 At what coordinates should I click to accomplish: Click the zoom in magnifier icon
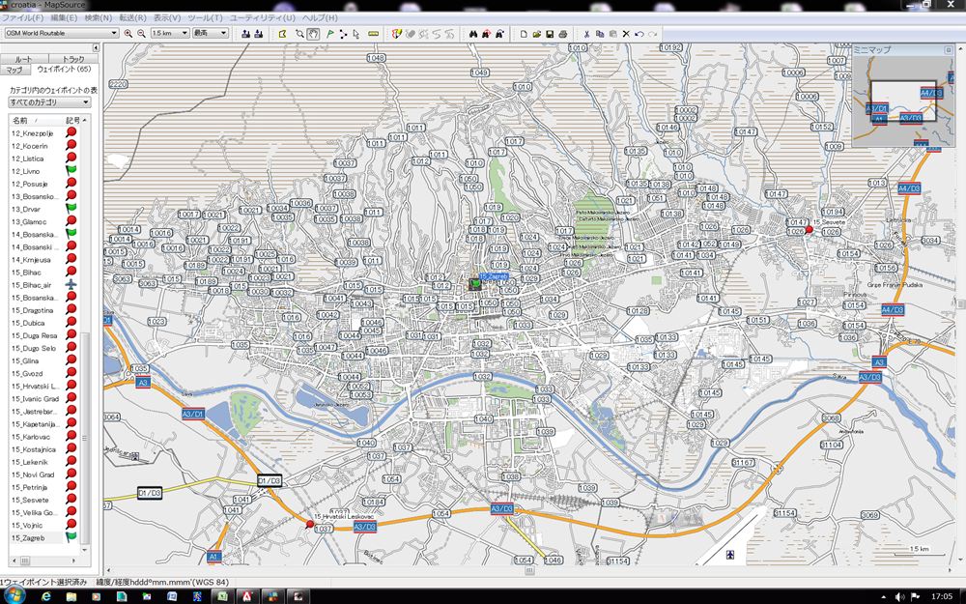tap(128, 34)
